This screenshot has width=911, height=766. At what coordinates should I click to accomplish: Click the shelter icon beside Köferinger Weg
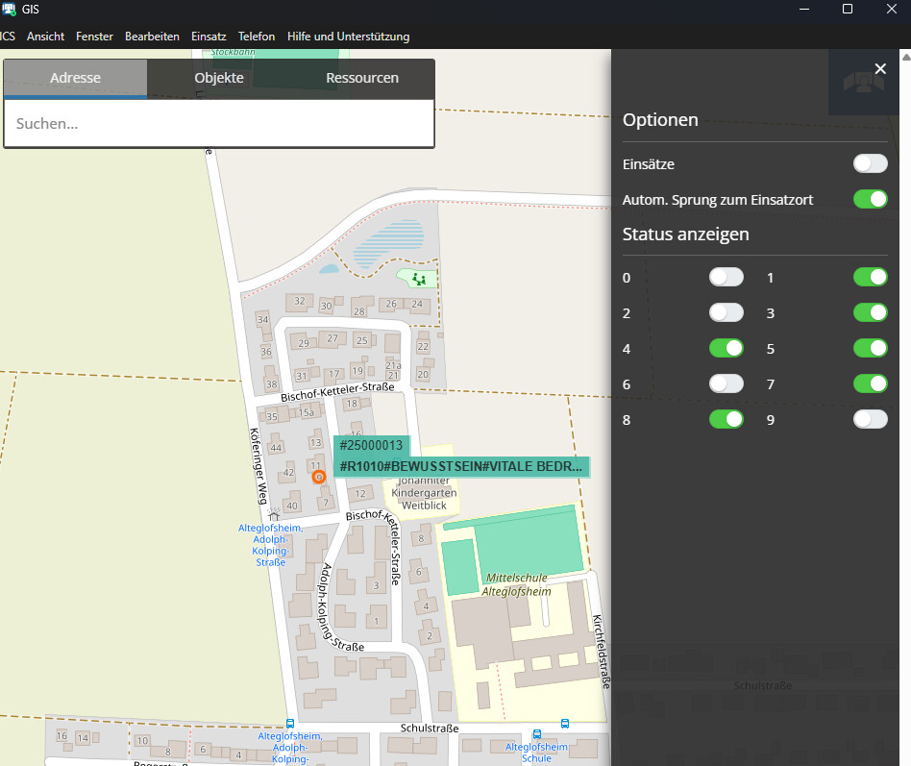tap(275, 515)
